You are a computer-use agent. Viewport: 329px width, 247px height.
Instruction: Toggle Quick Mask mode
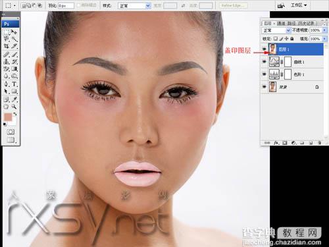[x=11, y=132]
